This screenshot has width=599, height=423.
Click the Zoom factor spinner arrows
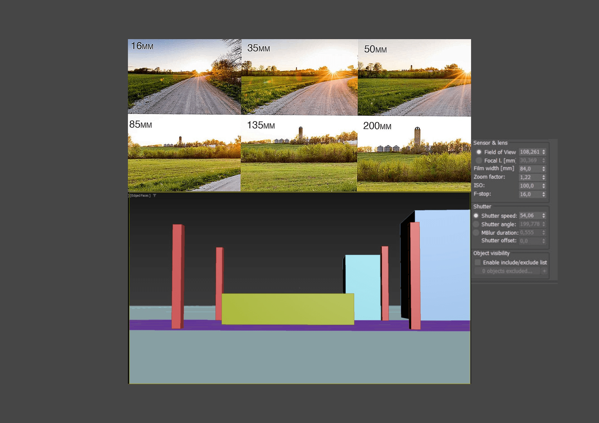coord(544,177)
